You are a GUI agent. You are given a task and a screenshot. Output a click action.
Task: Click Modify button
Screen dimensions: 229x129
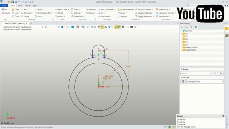click(90, 13)
